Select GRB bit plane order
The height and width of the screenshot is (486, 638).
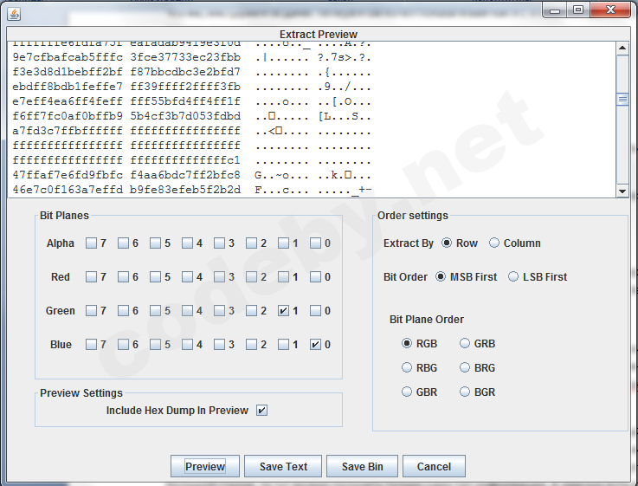point(465,344)
